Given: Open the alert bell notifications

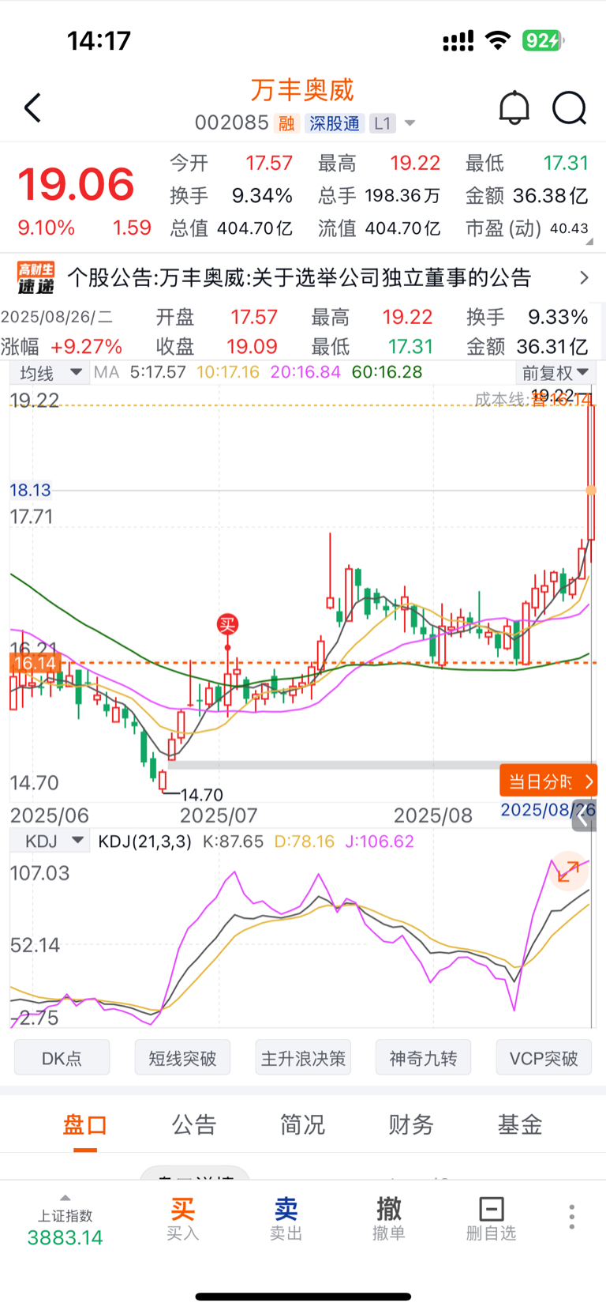Looking at the screenshot, I should click(x=514, y=108).
